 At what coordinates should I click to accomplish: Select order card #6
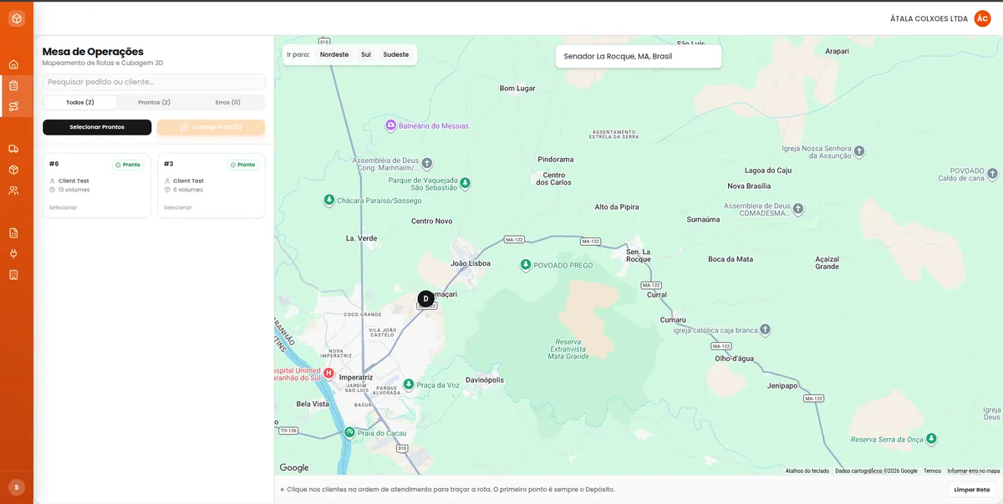point(97,185)
